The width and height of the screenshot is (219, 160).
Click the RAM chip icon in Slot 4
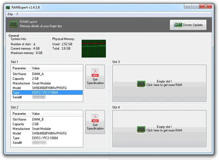pos(141,129)
